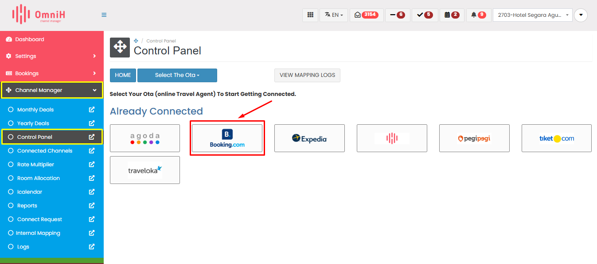The image size is (597, 264).
Task: Select the Expedia OTA card
Action: pyautogui.click(x=309, y=138)
